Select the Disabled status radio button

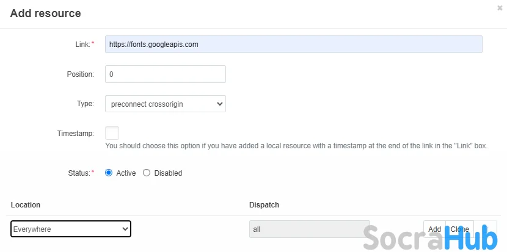click(x=147, y=173)
